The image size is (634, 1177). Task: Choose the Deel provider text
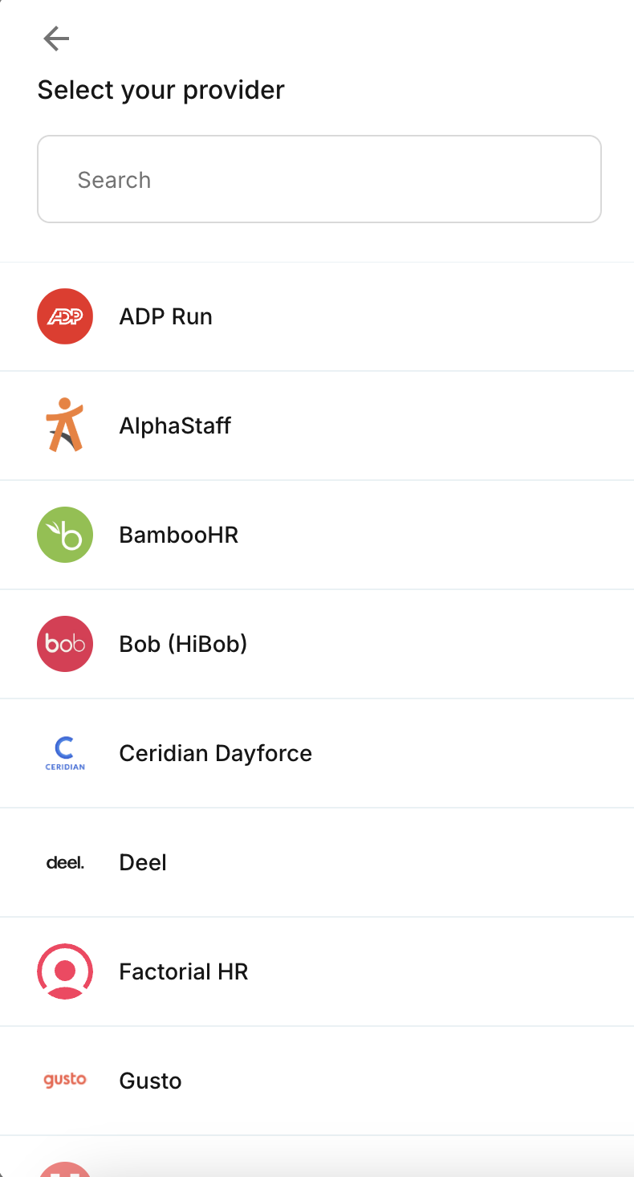[x=143, y=862]
